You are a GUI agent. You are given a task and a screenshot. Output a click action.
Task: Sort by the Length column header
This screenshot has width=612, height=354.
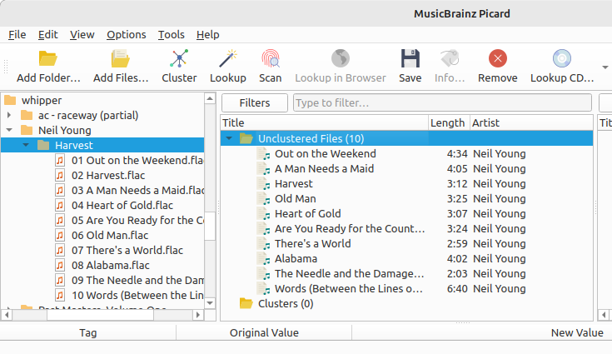tap(449, 123)
